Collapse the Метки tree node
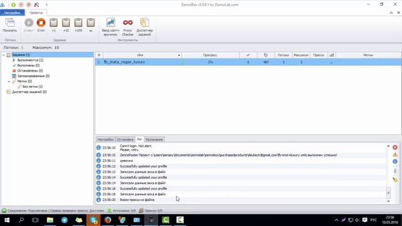Image resolution: width=402 pixels, height=226 pixels. (9, 82)
